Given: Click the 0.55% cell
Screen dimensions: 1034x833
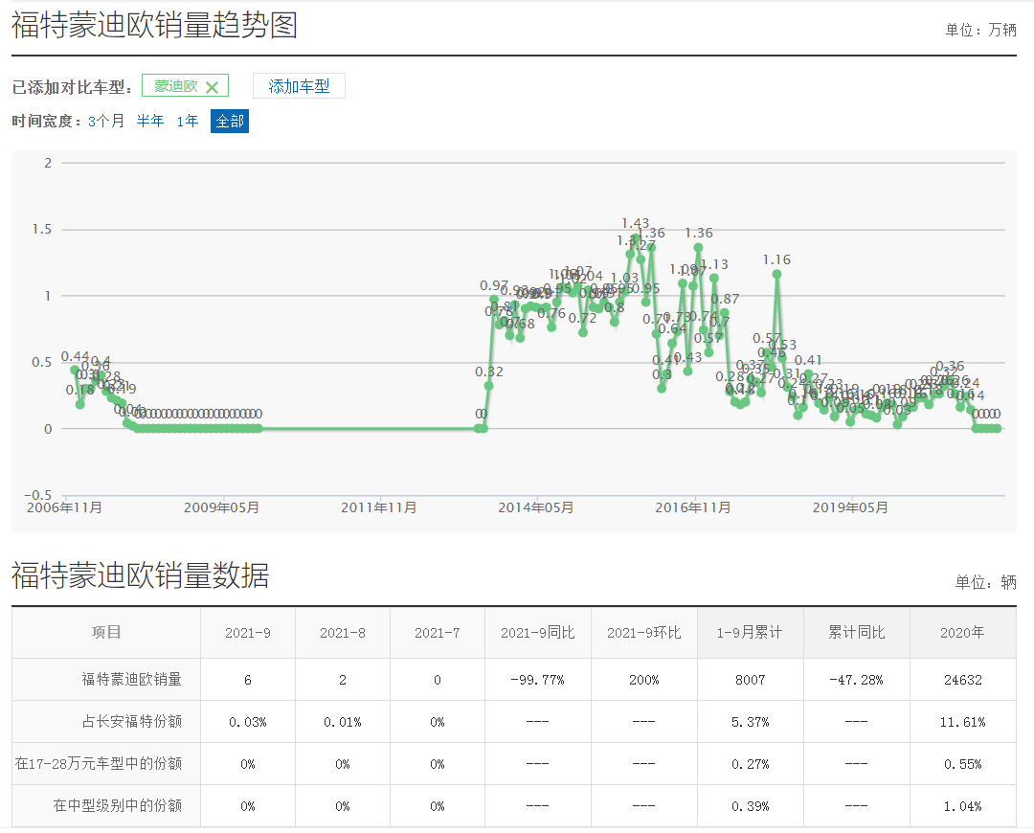Looking at the screenshot, I should (963, 764).
